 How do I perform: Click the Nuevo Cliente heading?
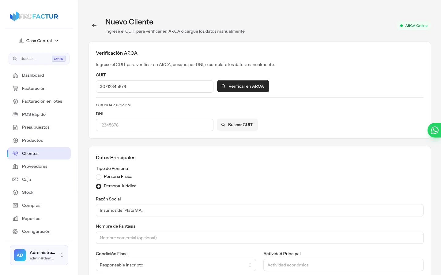(129, 22)
